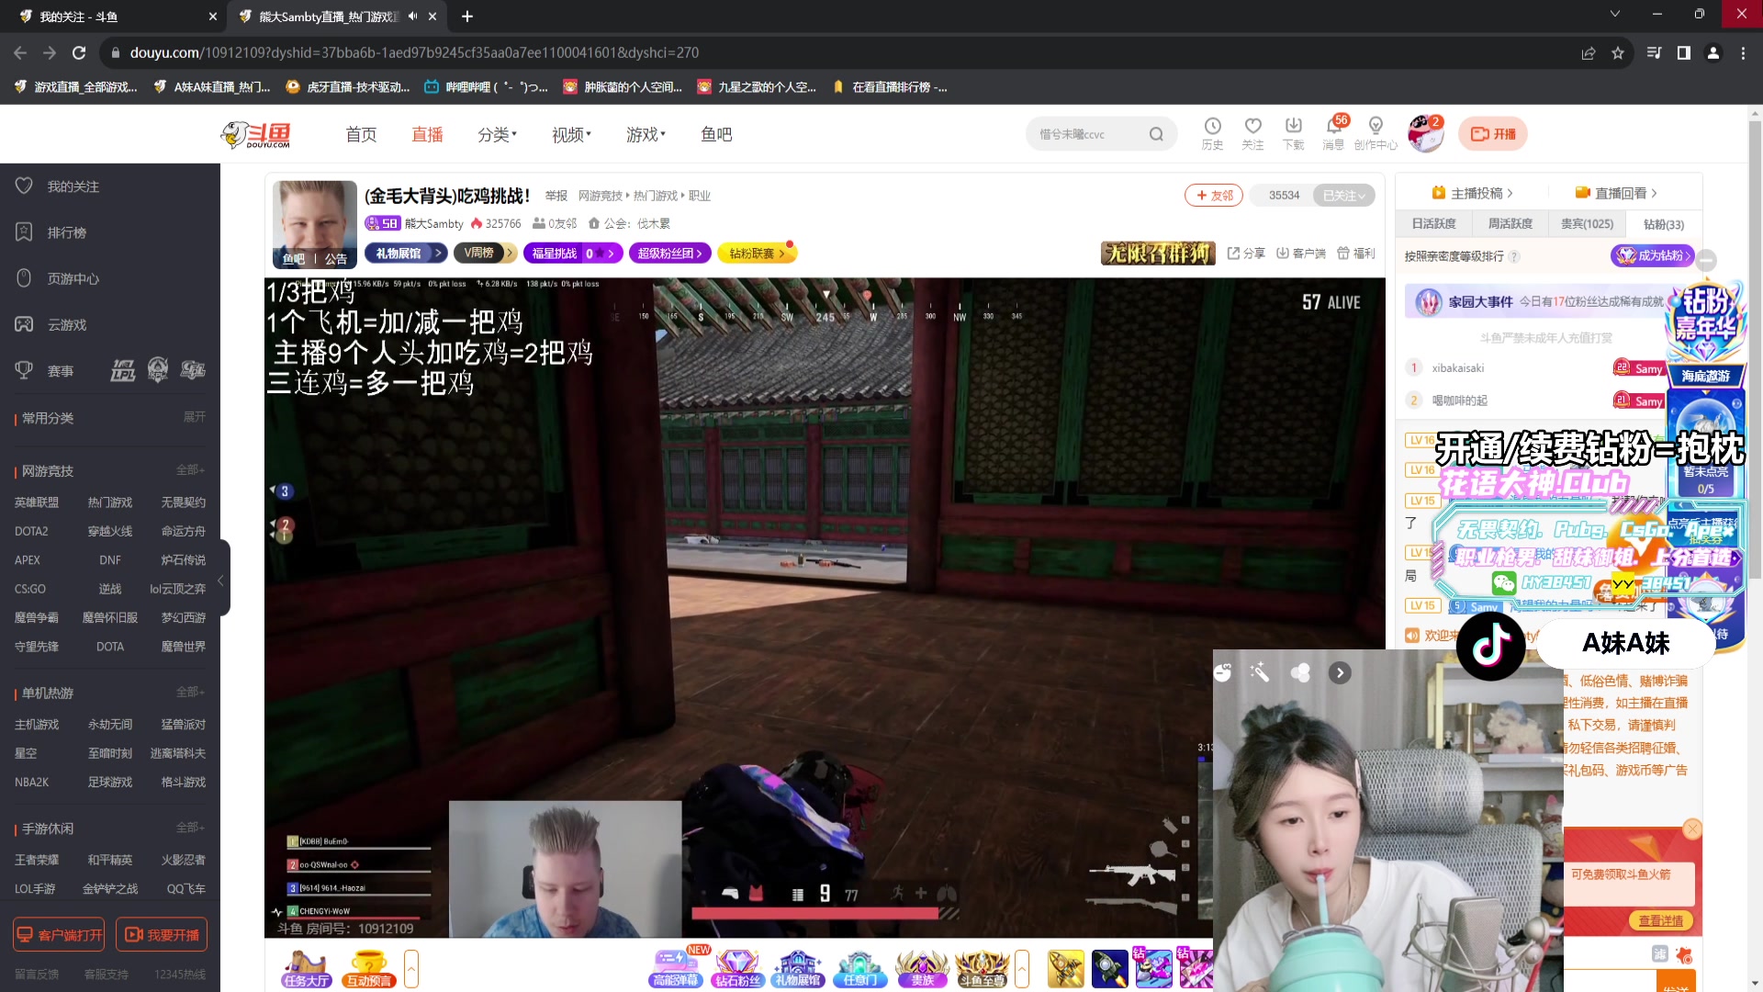Open the 福星挑战 badge
The image size is (1763, 992).
pos(573,253)
